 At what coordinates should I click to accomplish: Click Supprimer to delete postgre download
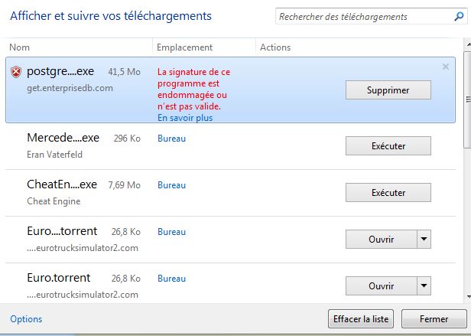(x=388, y=90)
